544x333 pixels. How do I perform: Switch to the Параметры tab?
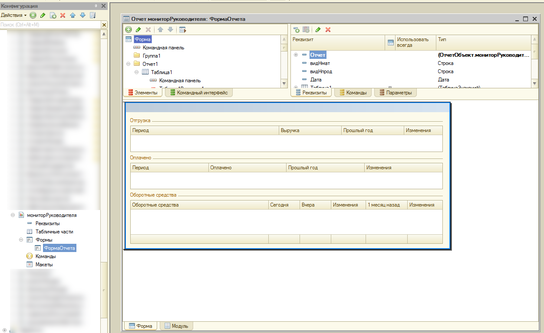pyautogui.click(x=395, y=93)
